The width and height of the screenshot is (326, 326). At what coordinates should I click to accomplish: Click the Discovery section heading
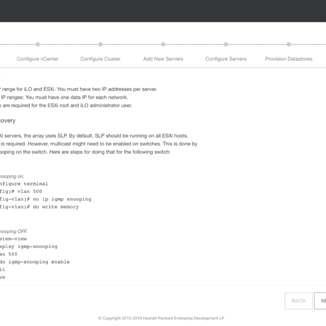pyautogui.click(x=8, y=120)
